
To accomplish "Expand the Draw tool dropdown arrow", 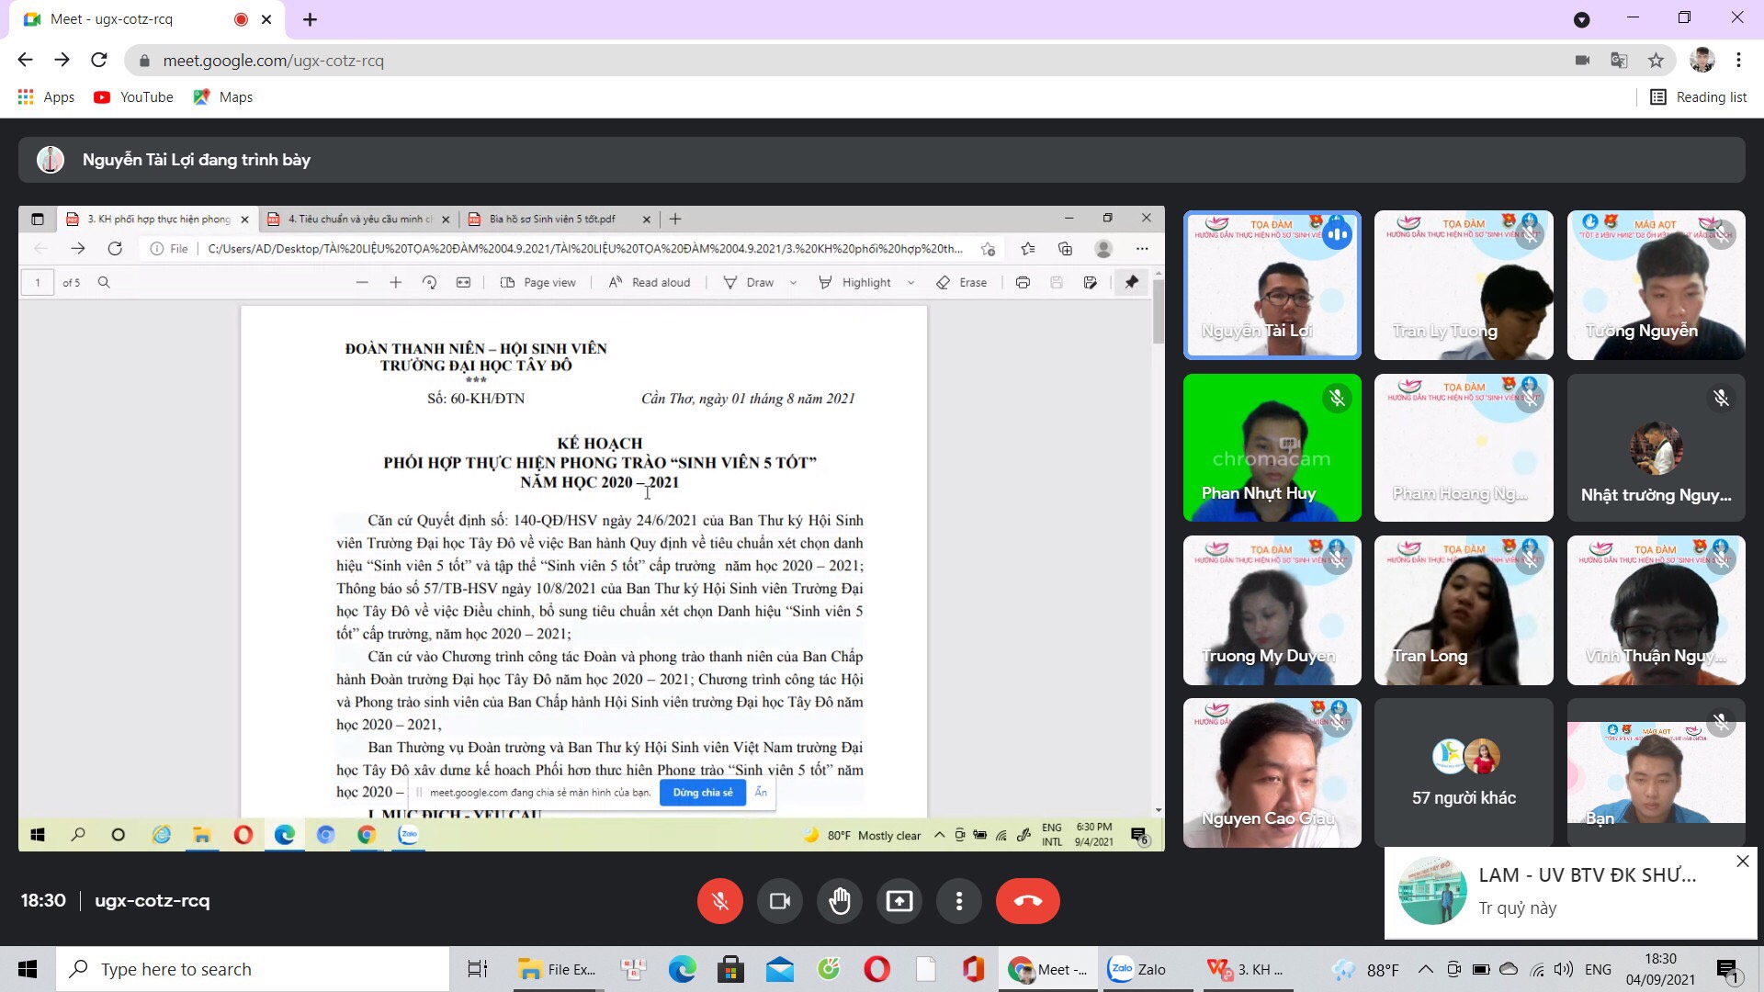I will pyautogui.click(x=793, y=283).
